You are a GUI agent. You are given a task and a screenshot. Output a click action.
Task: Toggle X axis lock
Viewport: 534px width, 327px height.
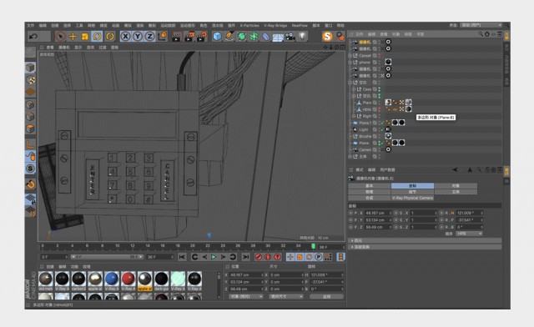[125, 36]
